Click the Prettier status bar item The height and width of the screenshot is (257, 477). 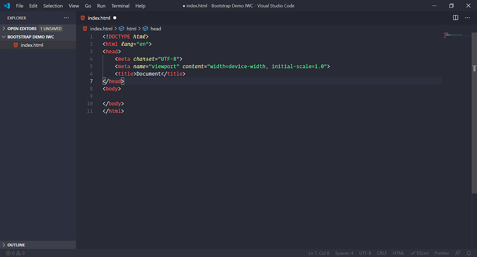442,253
